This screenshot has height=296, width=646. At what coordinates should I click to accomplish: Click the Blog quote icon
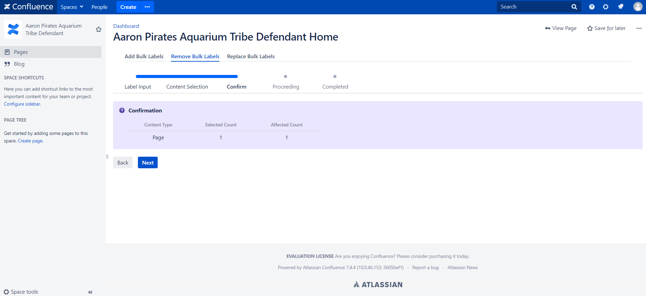[7, 64]
